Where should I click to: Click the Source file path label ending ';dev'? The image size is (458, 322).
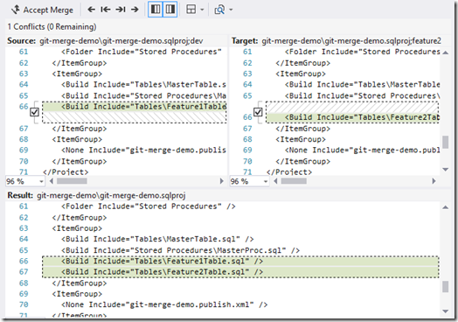[x=121, y=41]
